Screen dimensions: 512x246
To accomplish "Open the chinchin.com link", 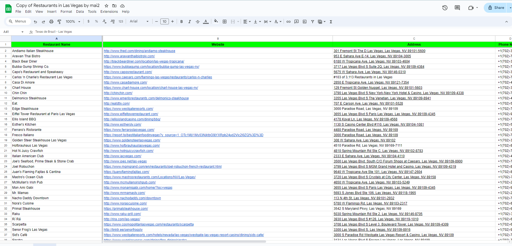I will click(x=118, y=93).
